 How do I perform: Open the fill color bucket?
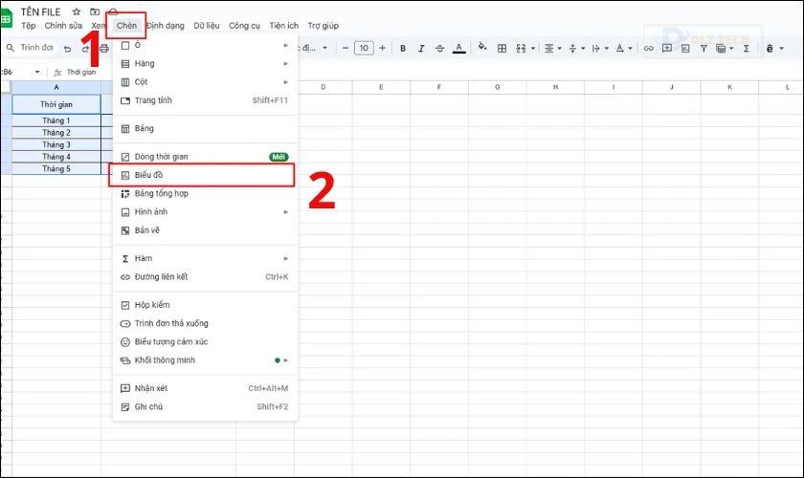point(482,47)
